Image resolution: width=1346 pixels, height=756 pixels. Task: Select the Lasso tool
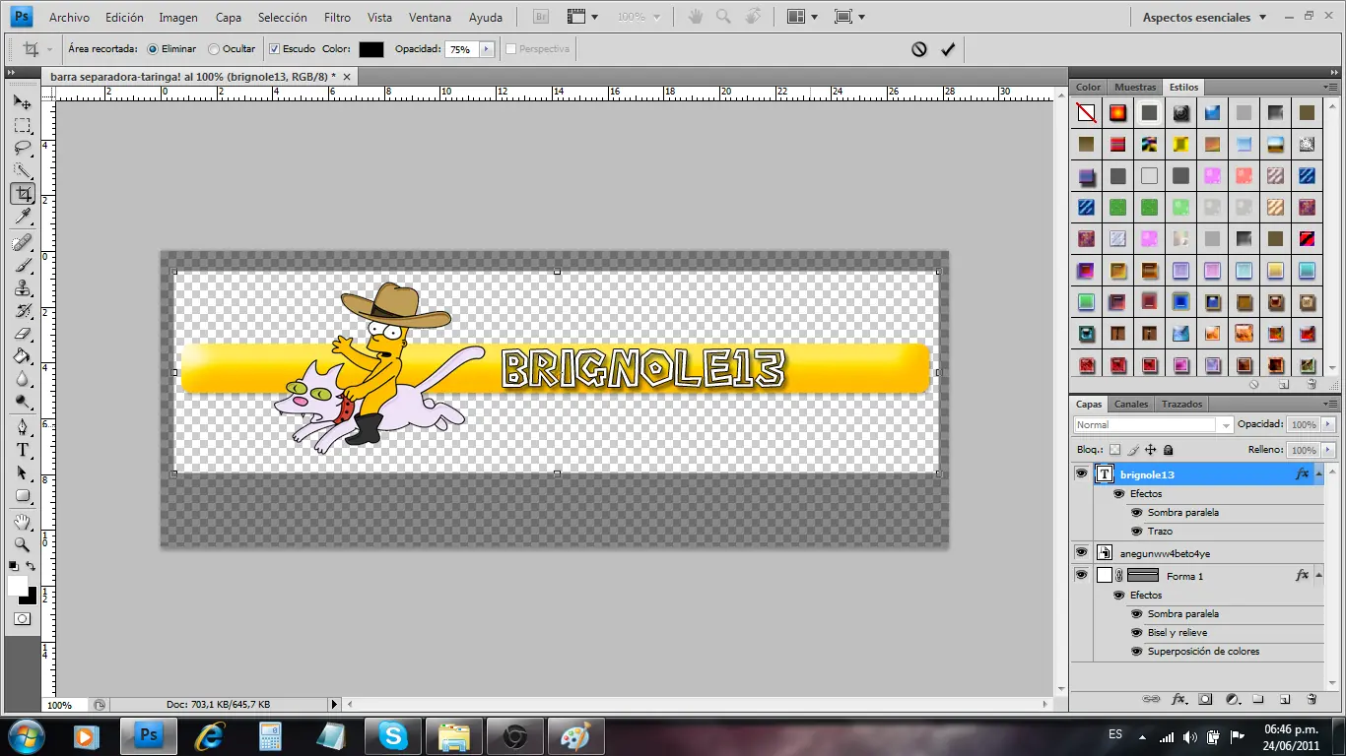pyautogui.click(x=22, y=149)
